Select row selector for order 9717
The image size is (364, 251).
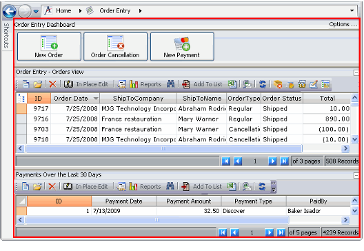tap(21, 109)
